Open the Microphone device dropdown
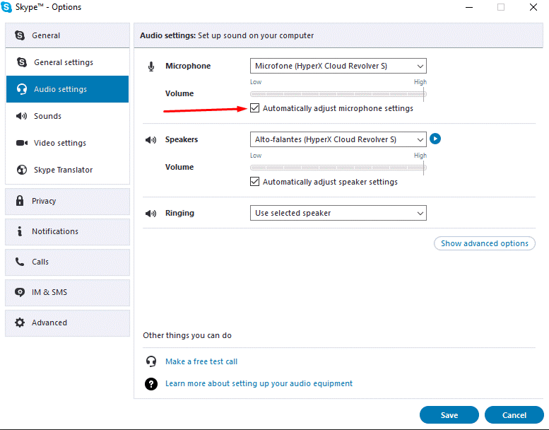549x430 pixels. pos(338,66)
